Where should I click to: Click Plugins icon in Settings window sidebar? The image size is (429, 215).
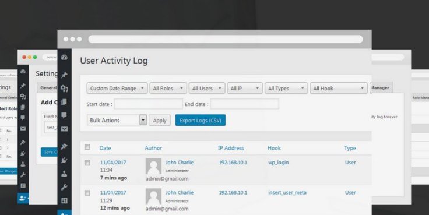point(23,153)
